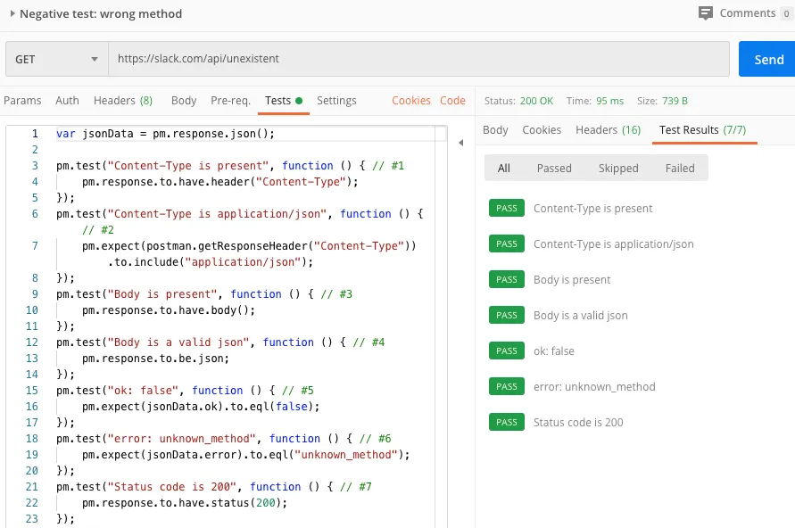Image resolution: width=795 pixels, height=528 pixels.
Task: Switch to the Auth tab
Action: (x=67, y=100)
